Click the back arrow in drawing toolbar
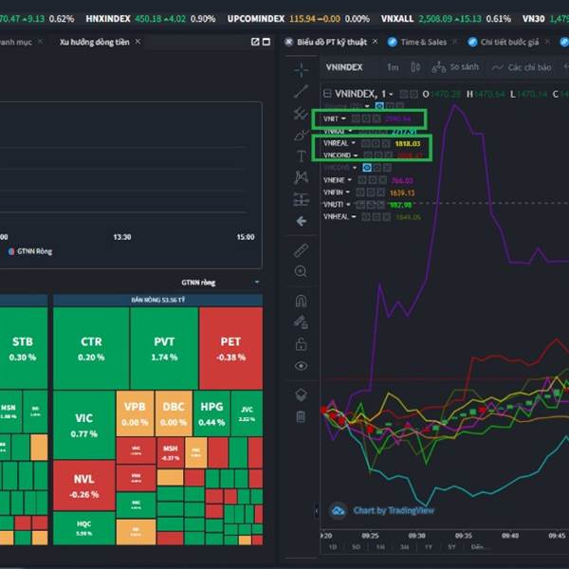The image size is (569, 569). [x=301, y=221]
